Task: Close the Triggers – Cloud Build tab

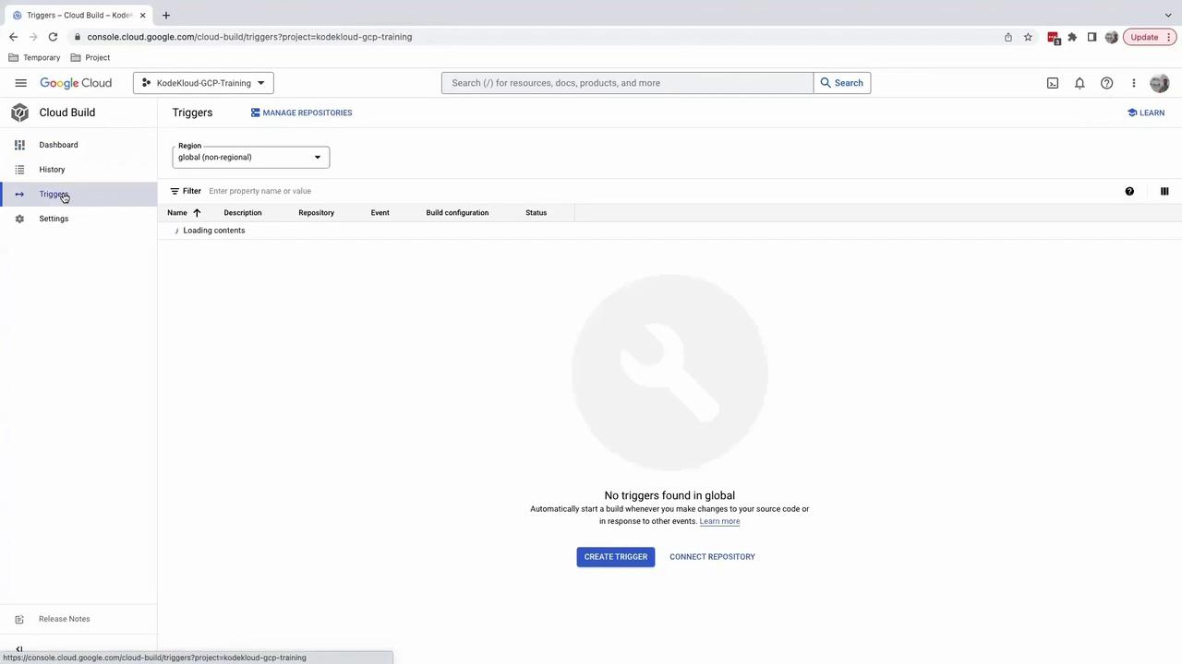Action: pos(142,15)
